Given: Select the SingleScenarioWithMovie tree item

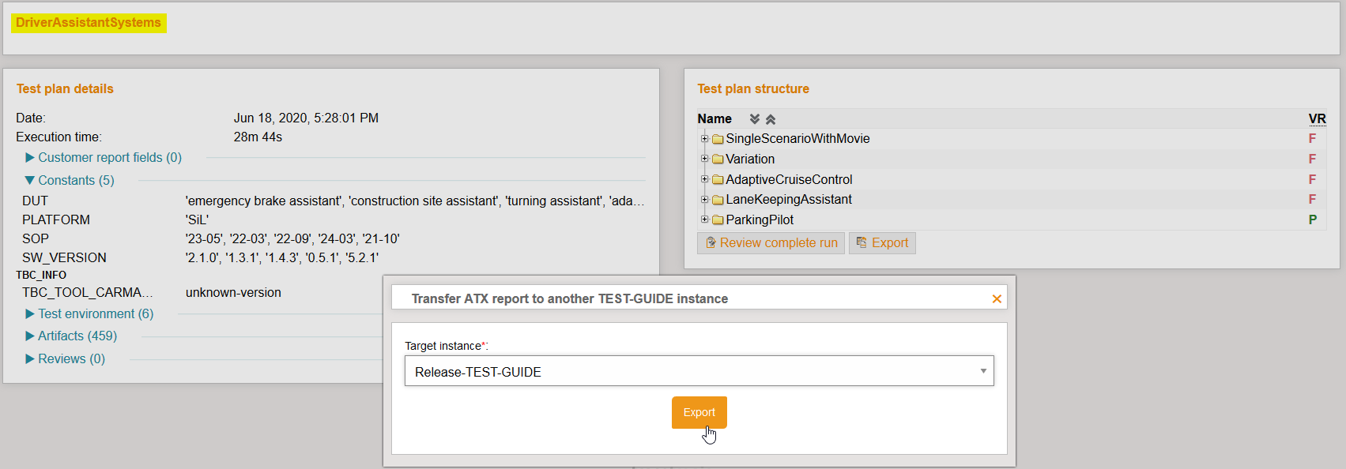Looking at the screenshot, I should (x=797, y=138).
